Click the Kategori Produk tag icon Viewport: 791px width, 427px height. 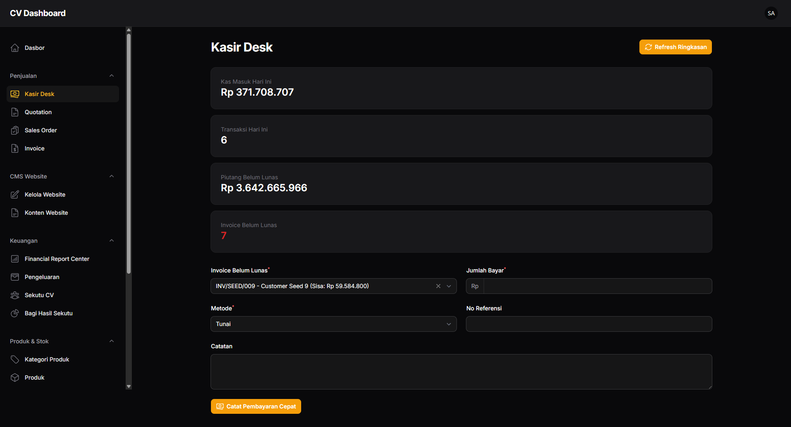pos(15,359)
